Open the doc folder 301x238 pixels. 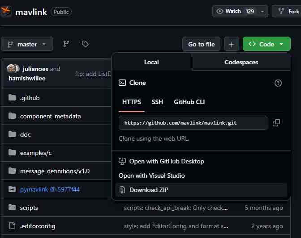[26, 134]
